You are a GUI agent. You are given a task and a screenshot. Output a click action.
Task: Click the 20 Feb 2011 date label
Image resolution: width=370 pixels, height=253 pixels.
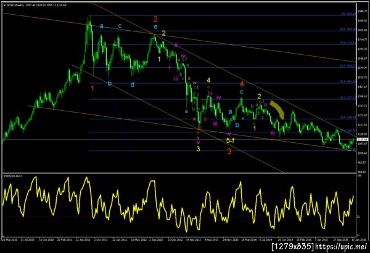click(x=64, y=239)
